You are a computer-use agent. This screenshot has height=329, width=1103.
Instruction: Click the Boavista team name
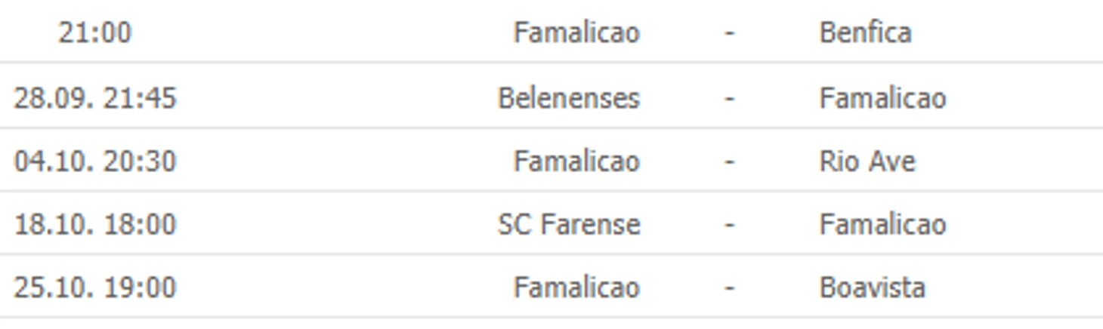[x=873, y=287]
